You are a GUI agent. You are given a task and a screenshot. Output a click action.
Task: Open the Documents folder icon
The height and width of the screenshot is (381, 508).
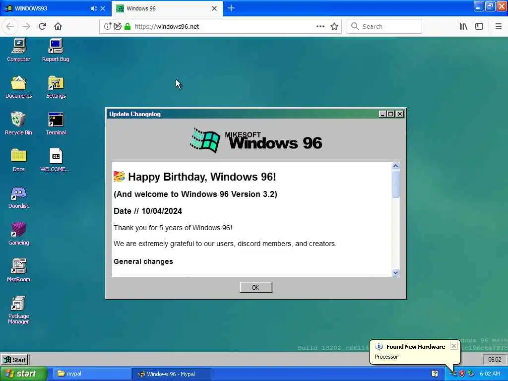coord(19,87)
